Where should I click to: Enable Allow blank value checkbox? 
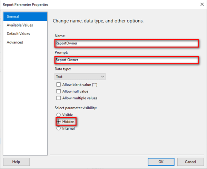58,84
